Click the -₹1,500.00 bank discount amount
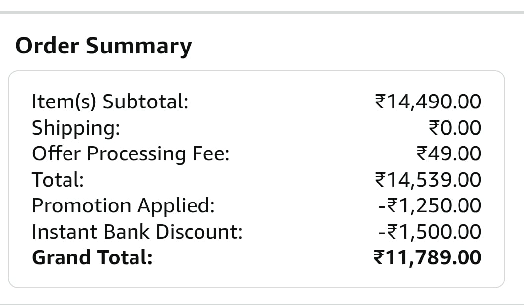The width and height of the screenshot is (524, 305). pos(429,232)
